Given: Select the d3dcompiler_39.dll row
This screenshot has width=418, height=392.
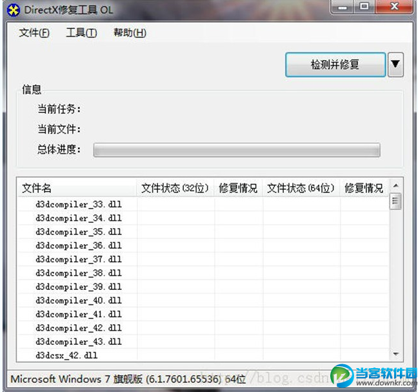Looking at the screenshot, I should click(203, 287).
